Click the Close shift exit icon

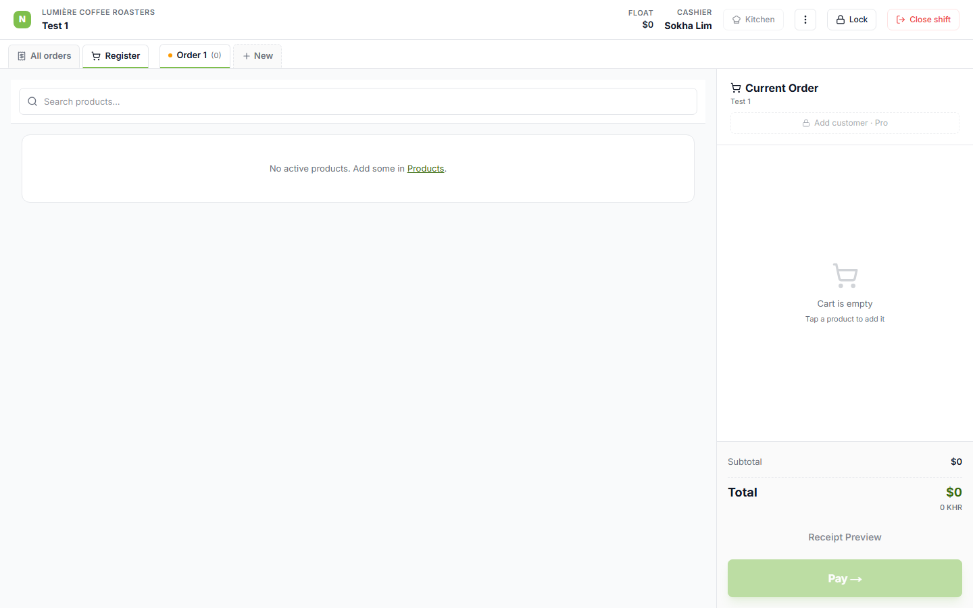[x=901, y=20]
